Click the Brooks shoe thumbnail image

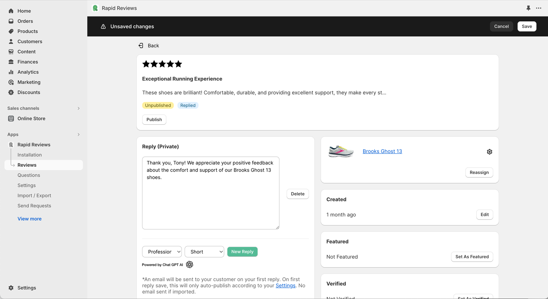point(341,151)
